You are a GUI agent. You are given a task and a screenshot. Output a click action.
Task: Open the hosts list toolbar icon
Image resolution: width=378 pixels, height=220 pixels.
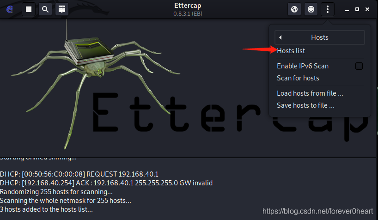point(62,9)
